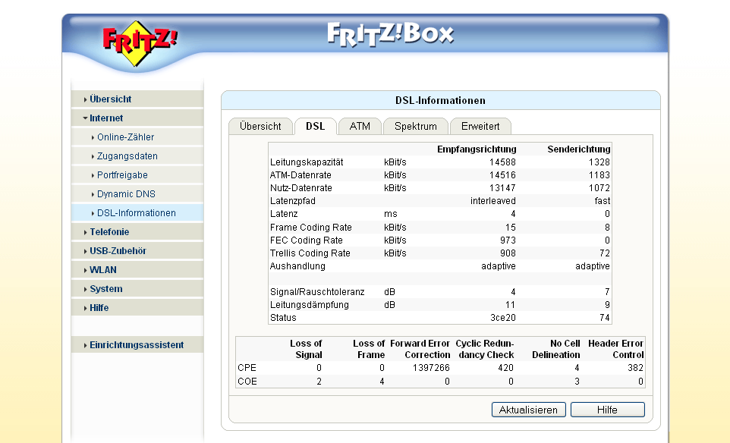Click the value 14516
This screenshot has height=443, width=730.
[x=502, y=175]
